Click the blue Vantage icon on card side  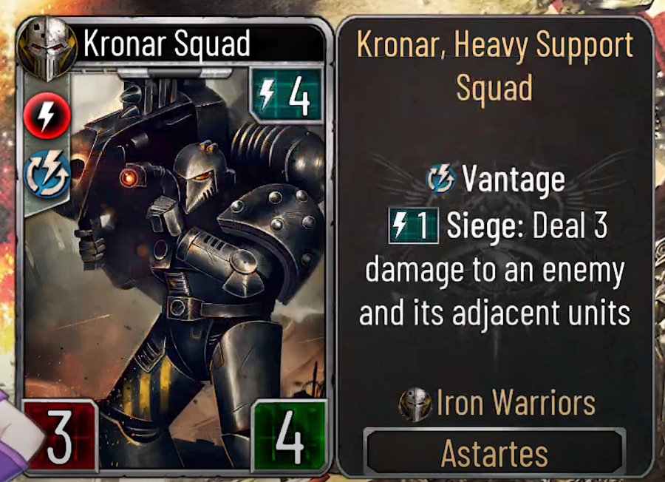[x=47, y=174]
